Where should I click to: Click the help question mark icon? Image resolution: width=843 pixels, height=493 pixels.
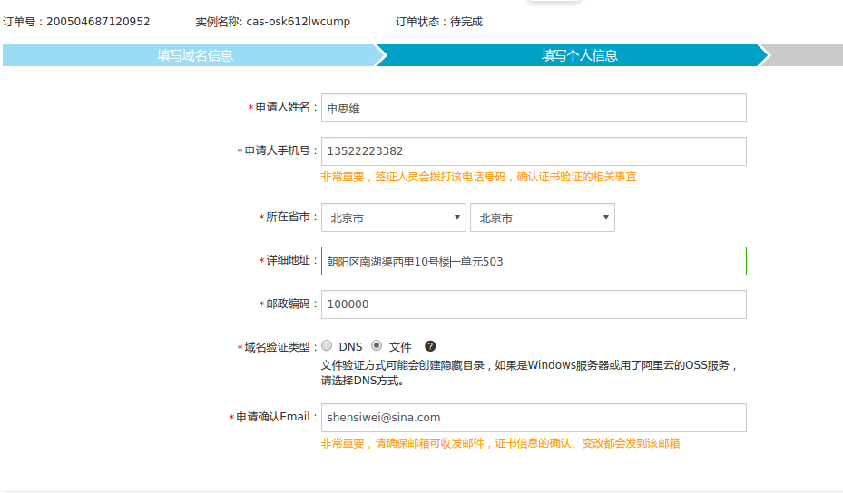point(430,346)
